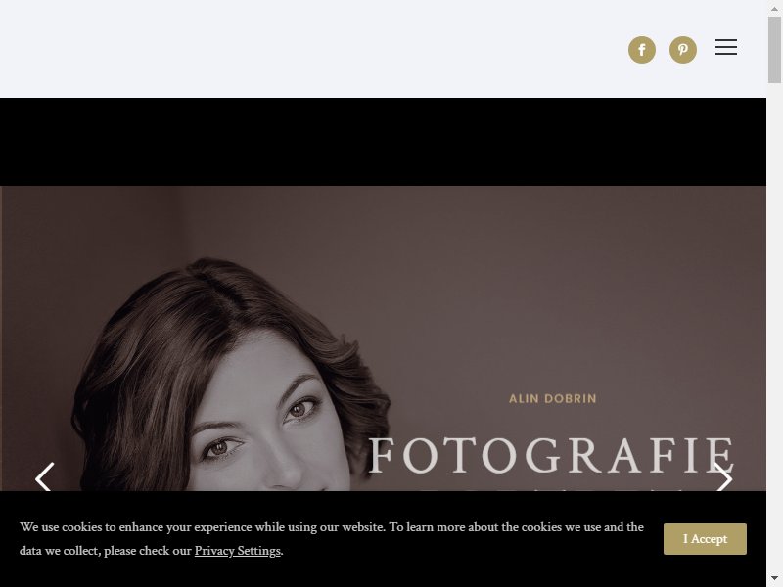
Task: Open the Privacy Settings link
Action: point(237,551)
